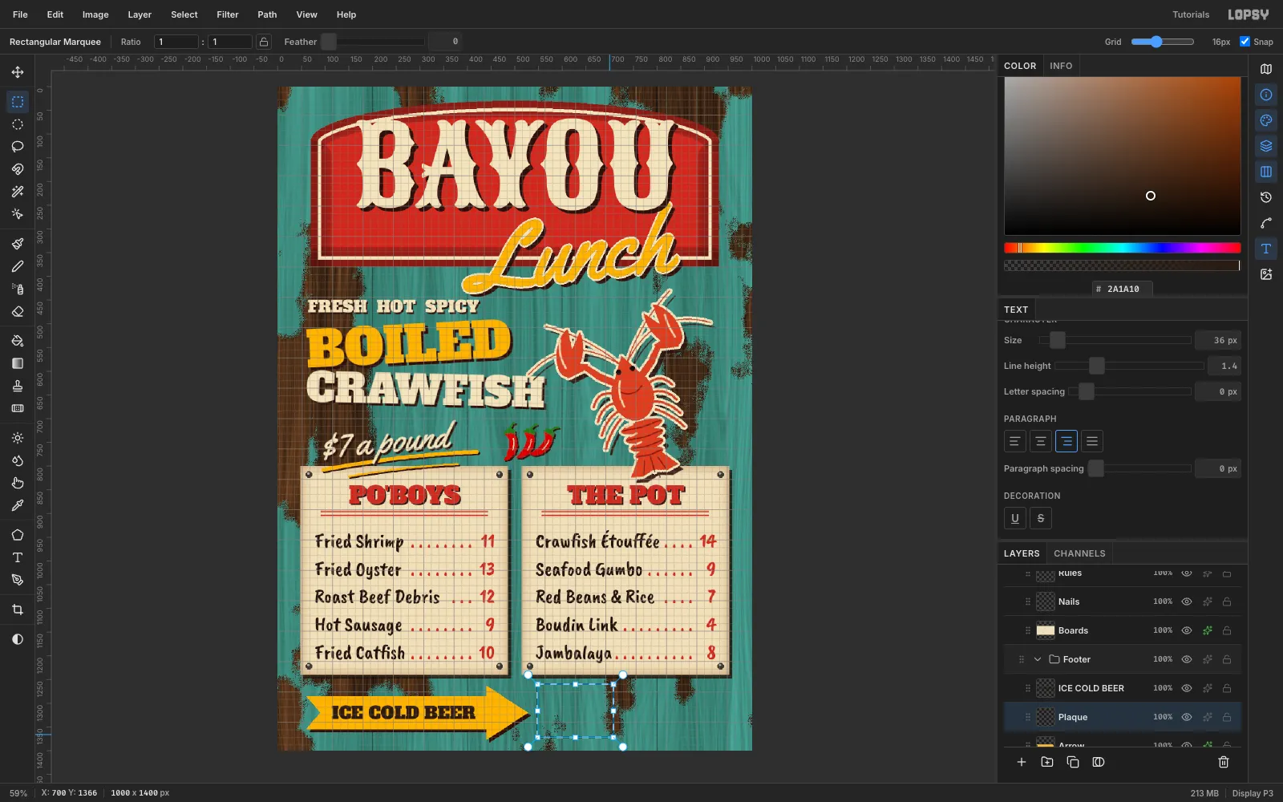Adjust the text Size slider
Image resolution: width=1283 pixels, height=802 pixels.
[x=1115, y=340]
